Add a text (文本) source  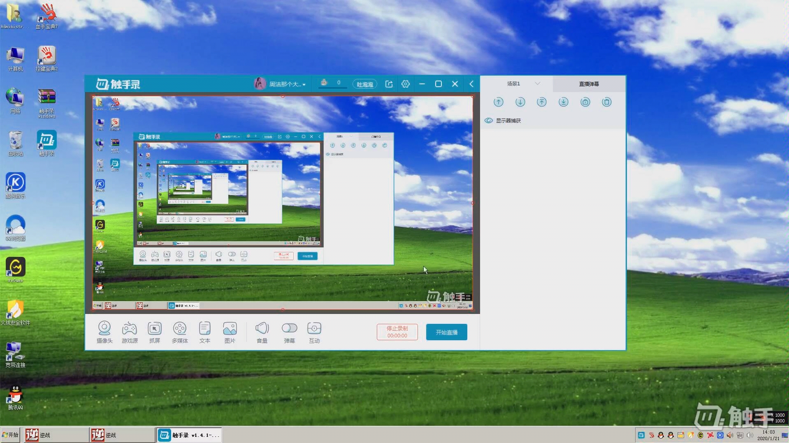205,332
